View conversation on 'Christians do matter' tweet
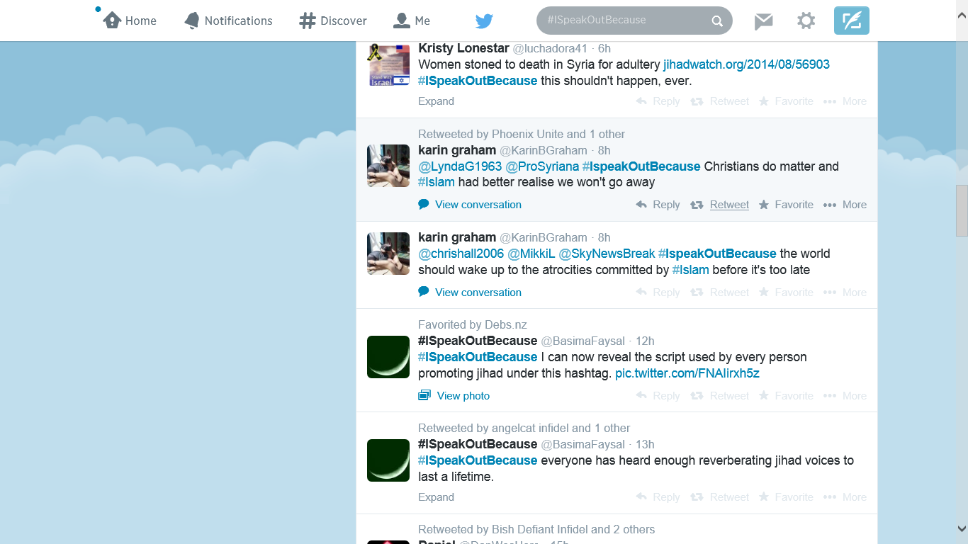 pos(470,205)
